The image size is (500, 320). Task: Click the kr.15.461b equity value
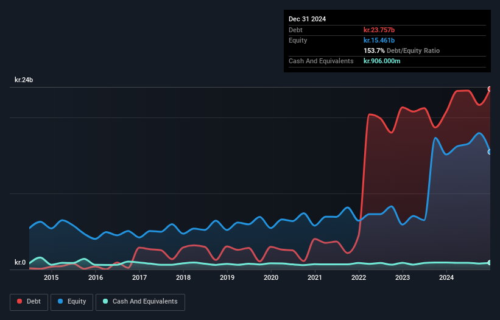[x=379, y=40]
